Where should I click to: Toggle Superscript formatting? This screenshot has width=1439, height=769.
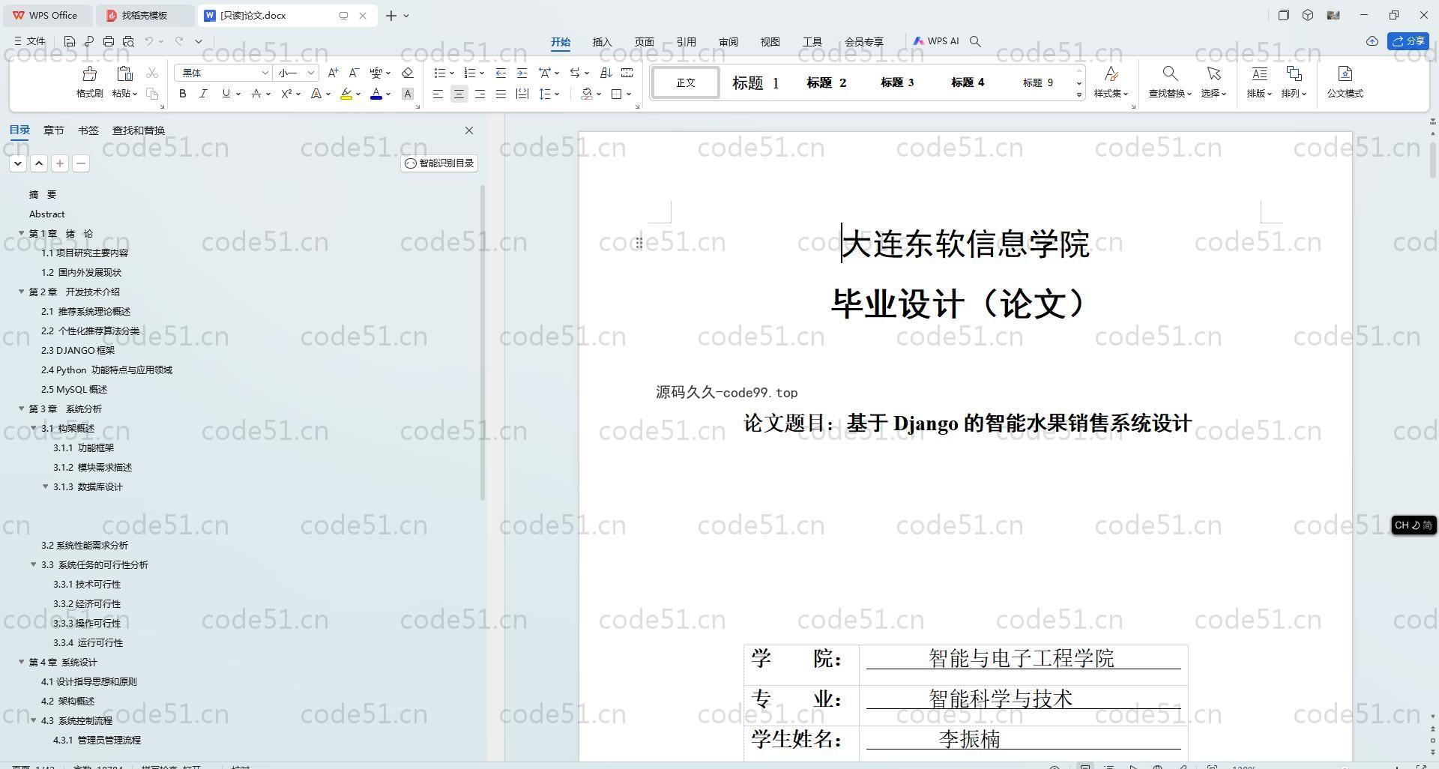pyautogui.click(x=286, y=94)
